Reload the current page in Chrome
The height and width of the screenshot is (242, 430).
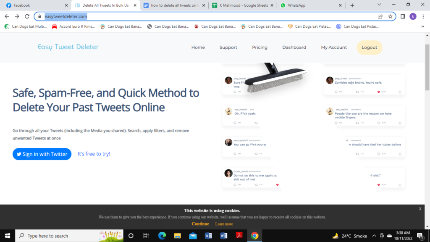26,16
